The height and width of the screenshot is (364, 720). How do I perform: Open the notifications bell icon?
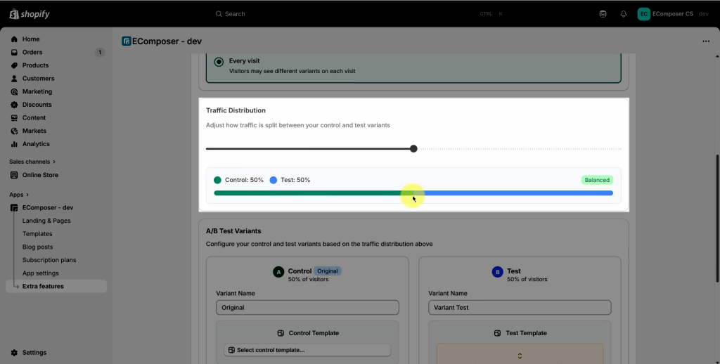coord(623,14)
